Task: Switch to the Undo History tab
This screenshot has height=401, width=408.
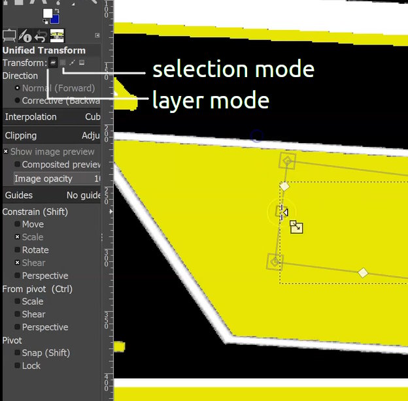Action: pyautogui.click(x=41, y=36)
